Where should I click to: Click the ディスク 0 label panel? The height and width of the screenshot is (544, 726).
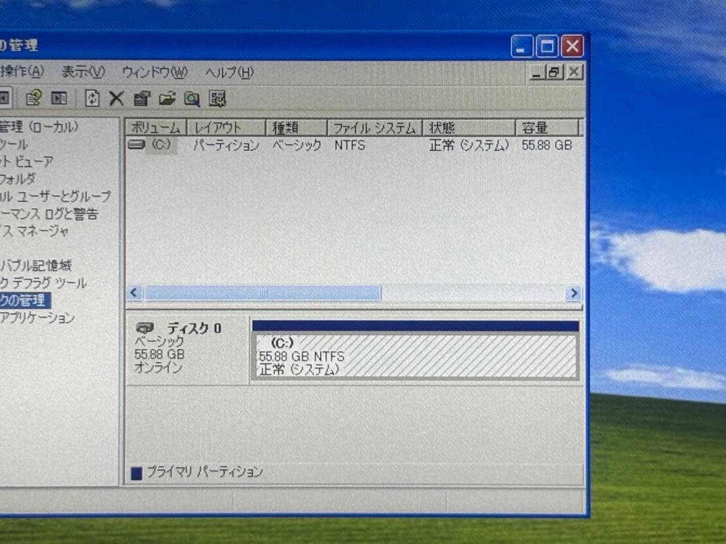[187, 350]
